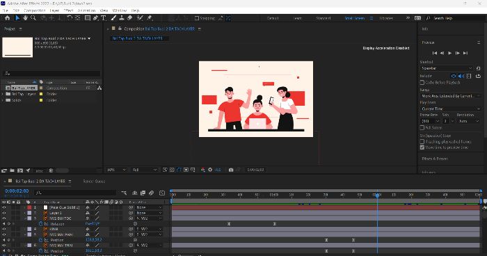Click New Folder icon in Project panel
The height and width of the screenshot is (256, 487).
tap(12, 170)
